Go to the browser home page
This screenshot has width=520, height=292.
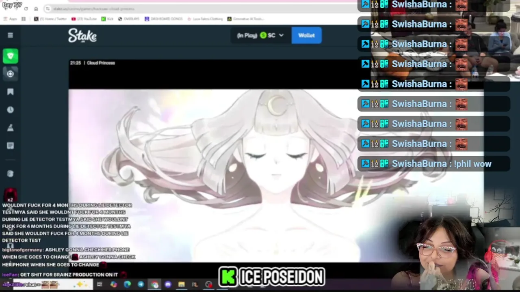pyautogui.click(x=36, y=9)
